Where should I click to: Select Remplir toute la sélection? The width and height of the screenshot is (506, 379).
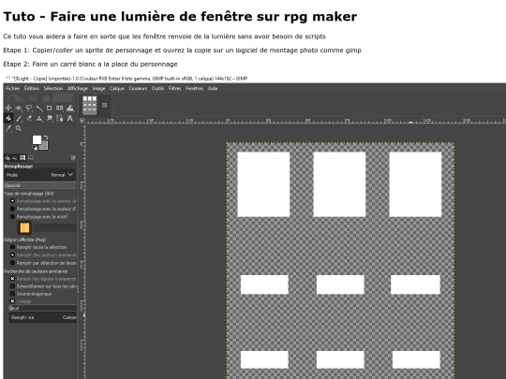click(38, 247)
